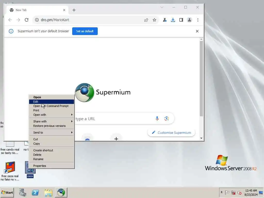The image size is (264, 198).
Task: Dismiss the default browser infobar
Action: [x=197, y=31]
